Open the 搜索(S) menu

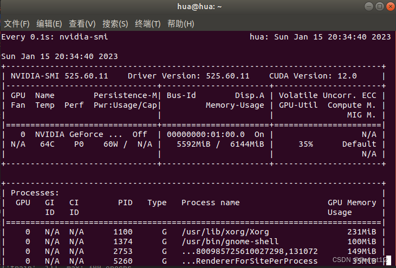click(x=115, y=24)
